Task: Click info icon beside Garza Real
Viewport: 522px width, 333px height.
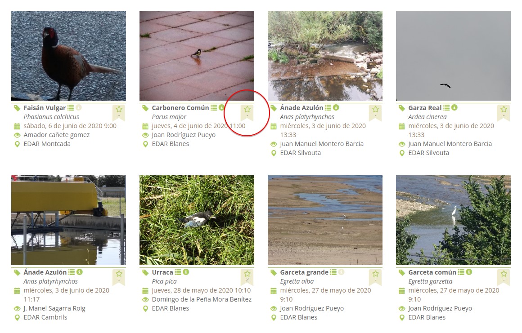Action: point(454,108)
